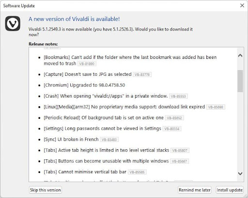Click the release notes scroll down arrow
The width and height of the screenshot is (248, 198).
tap(240, 173)
